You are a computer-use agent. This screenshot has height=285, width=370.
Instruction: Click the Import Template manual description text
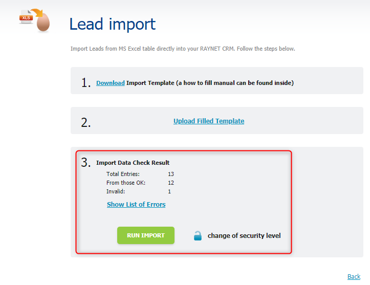point(210,83)
